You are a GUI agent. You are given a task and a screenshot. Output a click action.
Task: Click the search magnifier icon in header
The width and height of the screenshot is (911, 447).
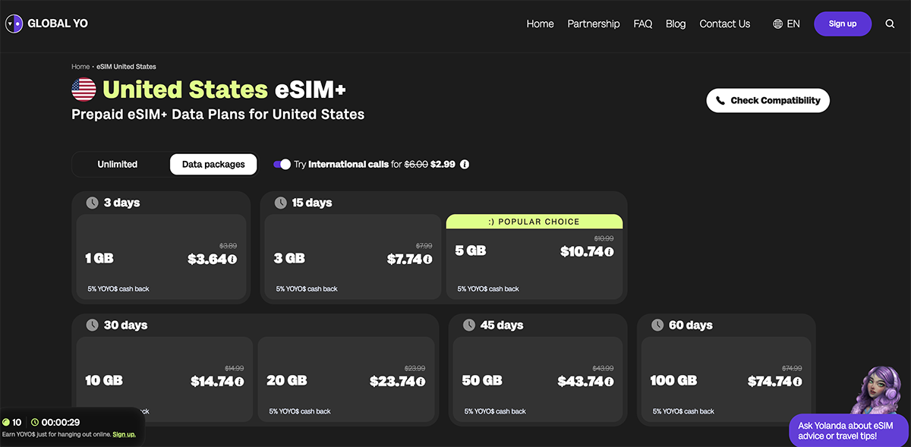890,24
